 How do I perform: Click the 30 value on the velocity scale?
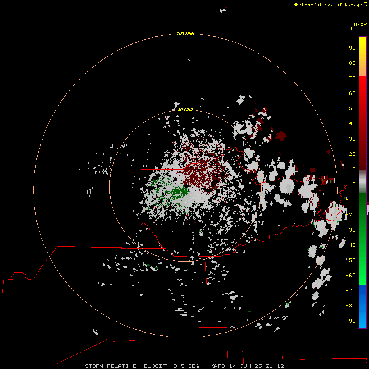click(x=352, y=139)
